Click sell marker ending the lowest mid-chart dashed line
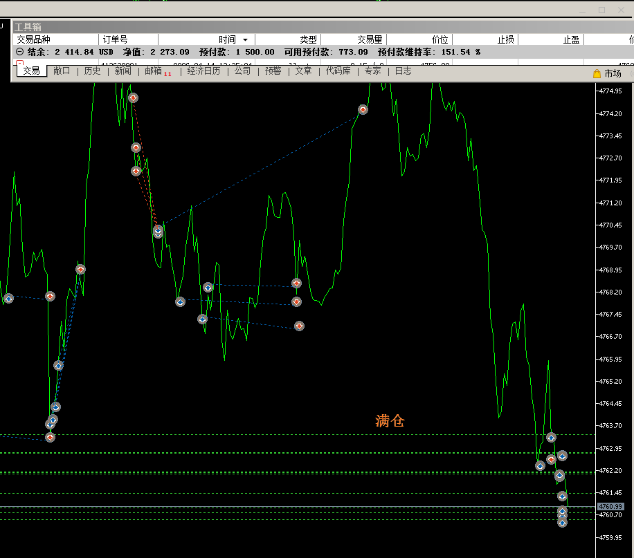This screenshot has height=558, width=634. [299, 326]
